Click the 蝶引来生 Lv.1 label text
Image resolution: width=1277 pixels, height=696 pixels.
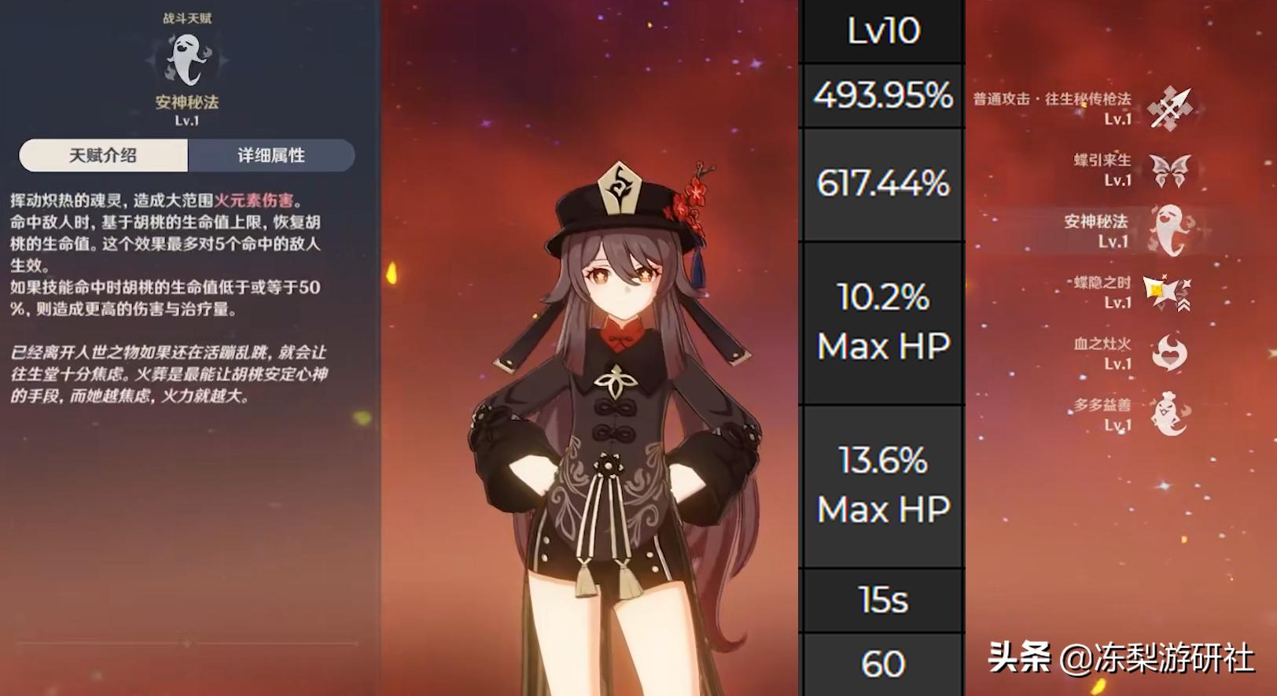click(1102, 170)
